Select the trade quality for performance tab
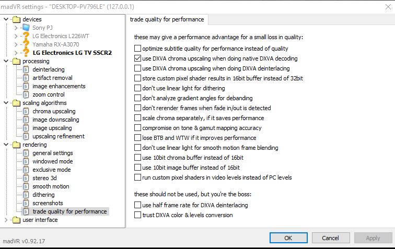The width and height of the screenshot is (395, 249). click(167, 20)
